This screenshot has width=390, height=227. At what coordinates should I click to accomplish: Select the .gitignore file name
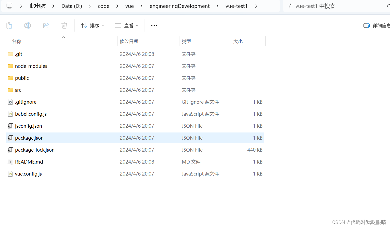pos(26,102)
